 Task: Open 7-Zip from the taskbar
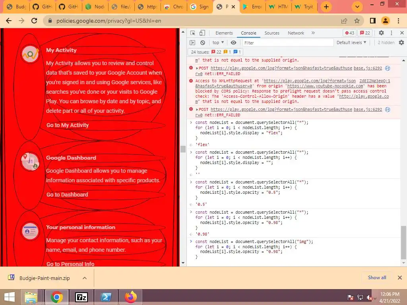coord(81,297)
